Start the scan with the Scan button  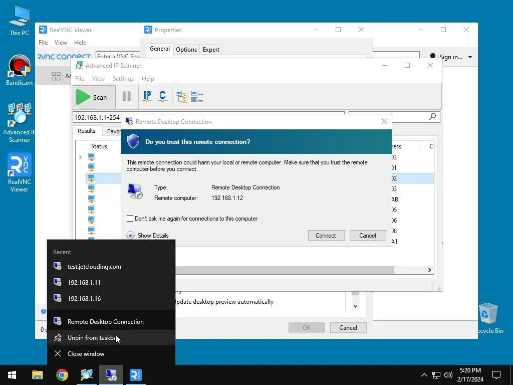[94, 97]
